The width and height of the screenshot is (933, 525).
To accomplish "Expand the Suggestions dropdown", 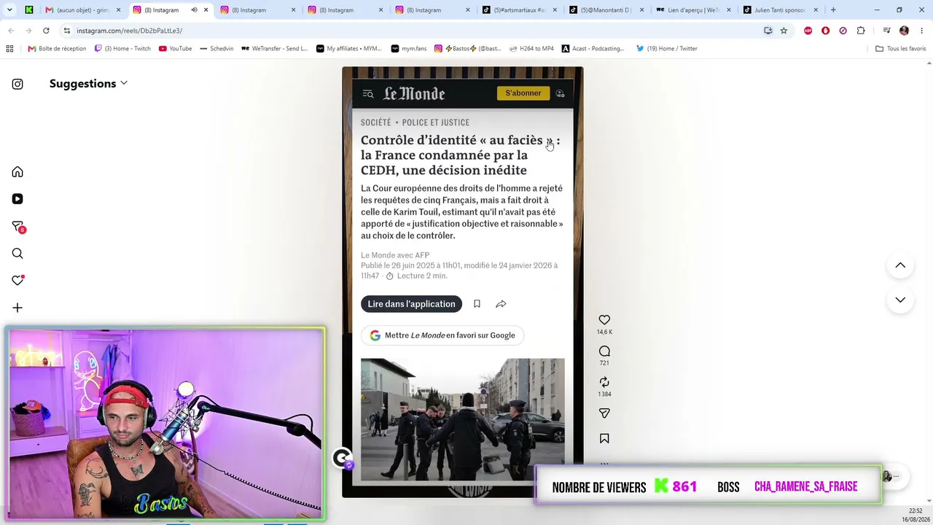I will click(x=88, y=83).
